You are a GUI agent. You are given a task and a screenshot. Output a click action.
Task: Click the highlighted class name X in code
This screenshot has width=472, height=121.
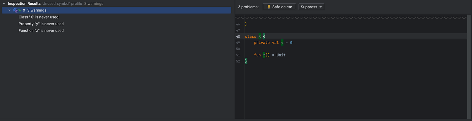[x=260, y=36]
